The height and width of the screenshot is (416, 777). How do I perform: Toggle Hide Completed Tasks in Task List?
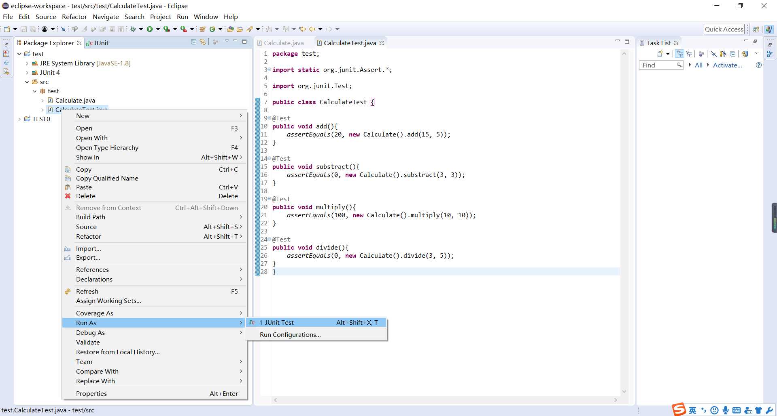[x=714, y=54]
